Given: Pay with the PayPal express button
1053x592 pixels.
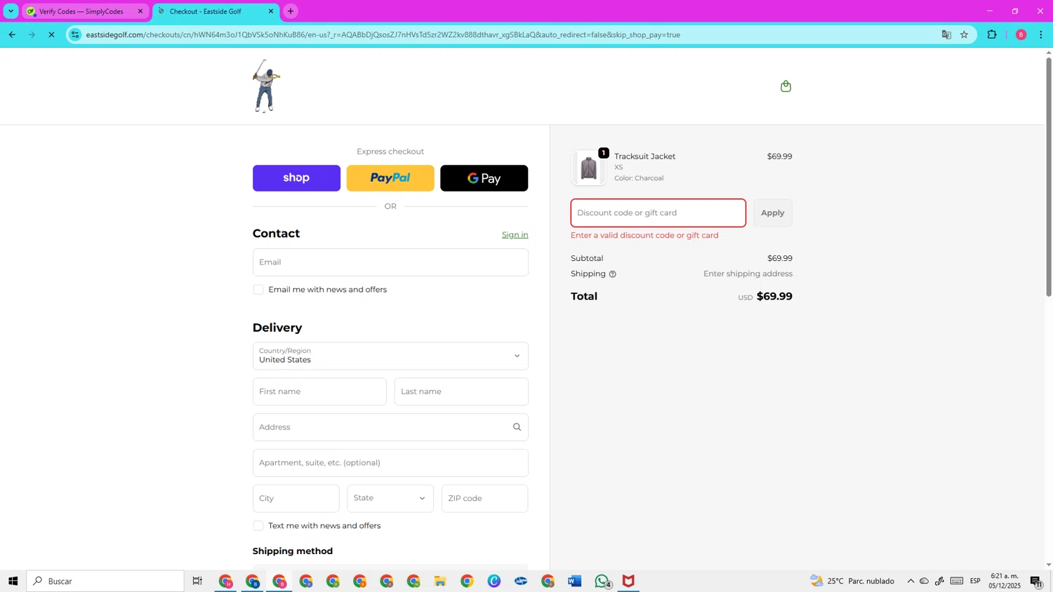Looking at the screenshot, I should 390,178.
